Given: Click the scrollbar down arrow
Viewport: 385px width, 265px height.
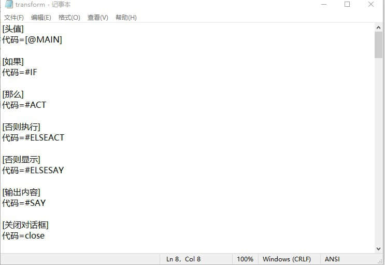Looking at the screenshot, I should [379, 249].
